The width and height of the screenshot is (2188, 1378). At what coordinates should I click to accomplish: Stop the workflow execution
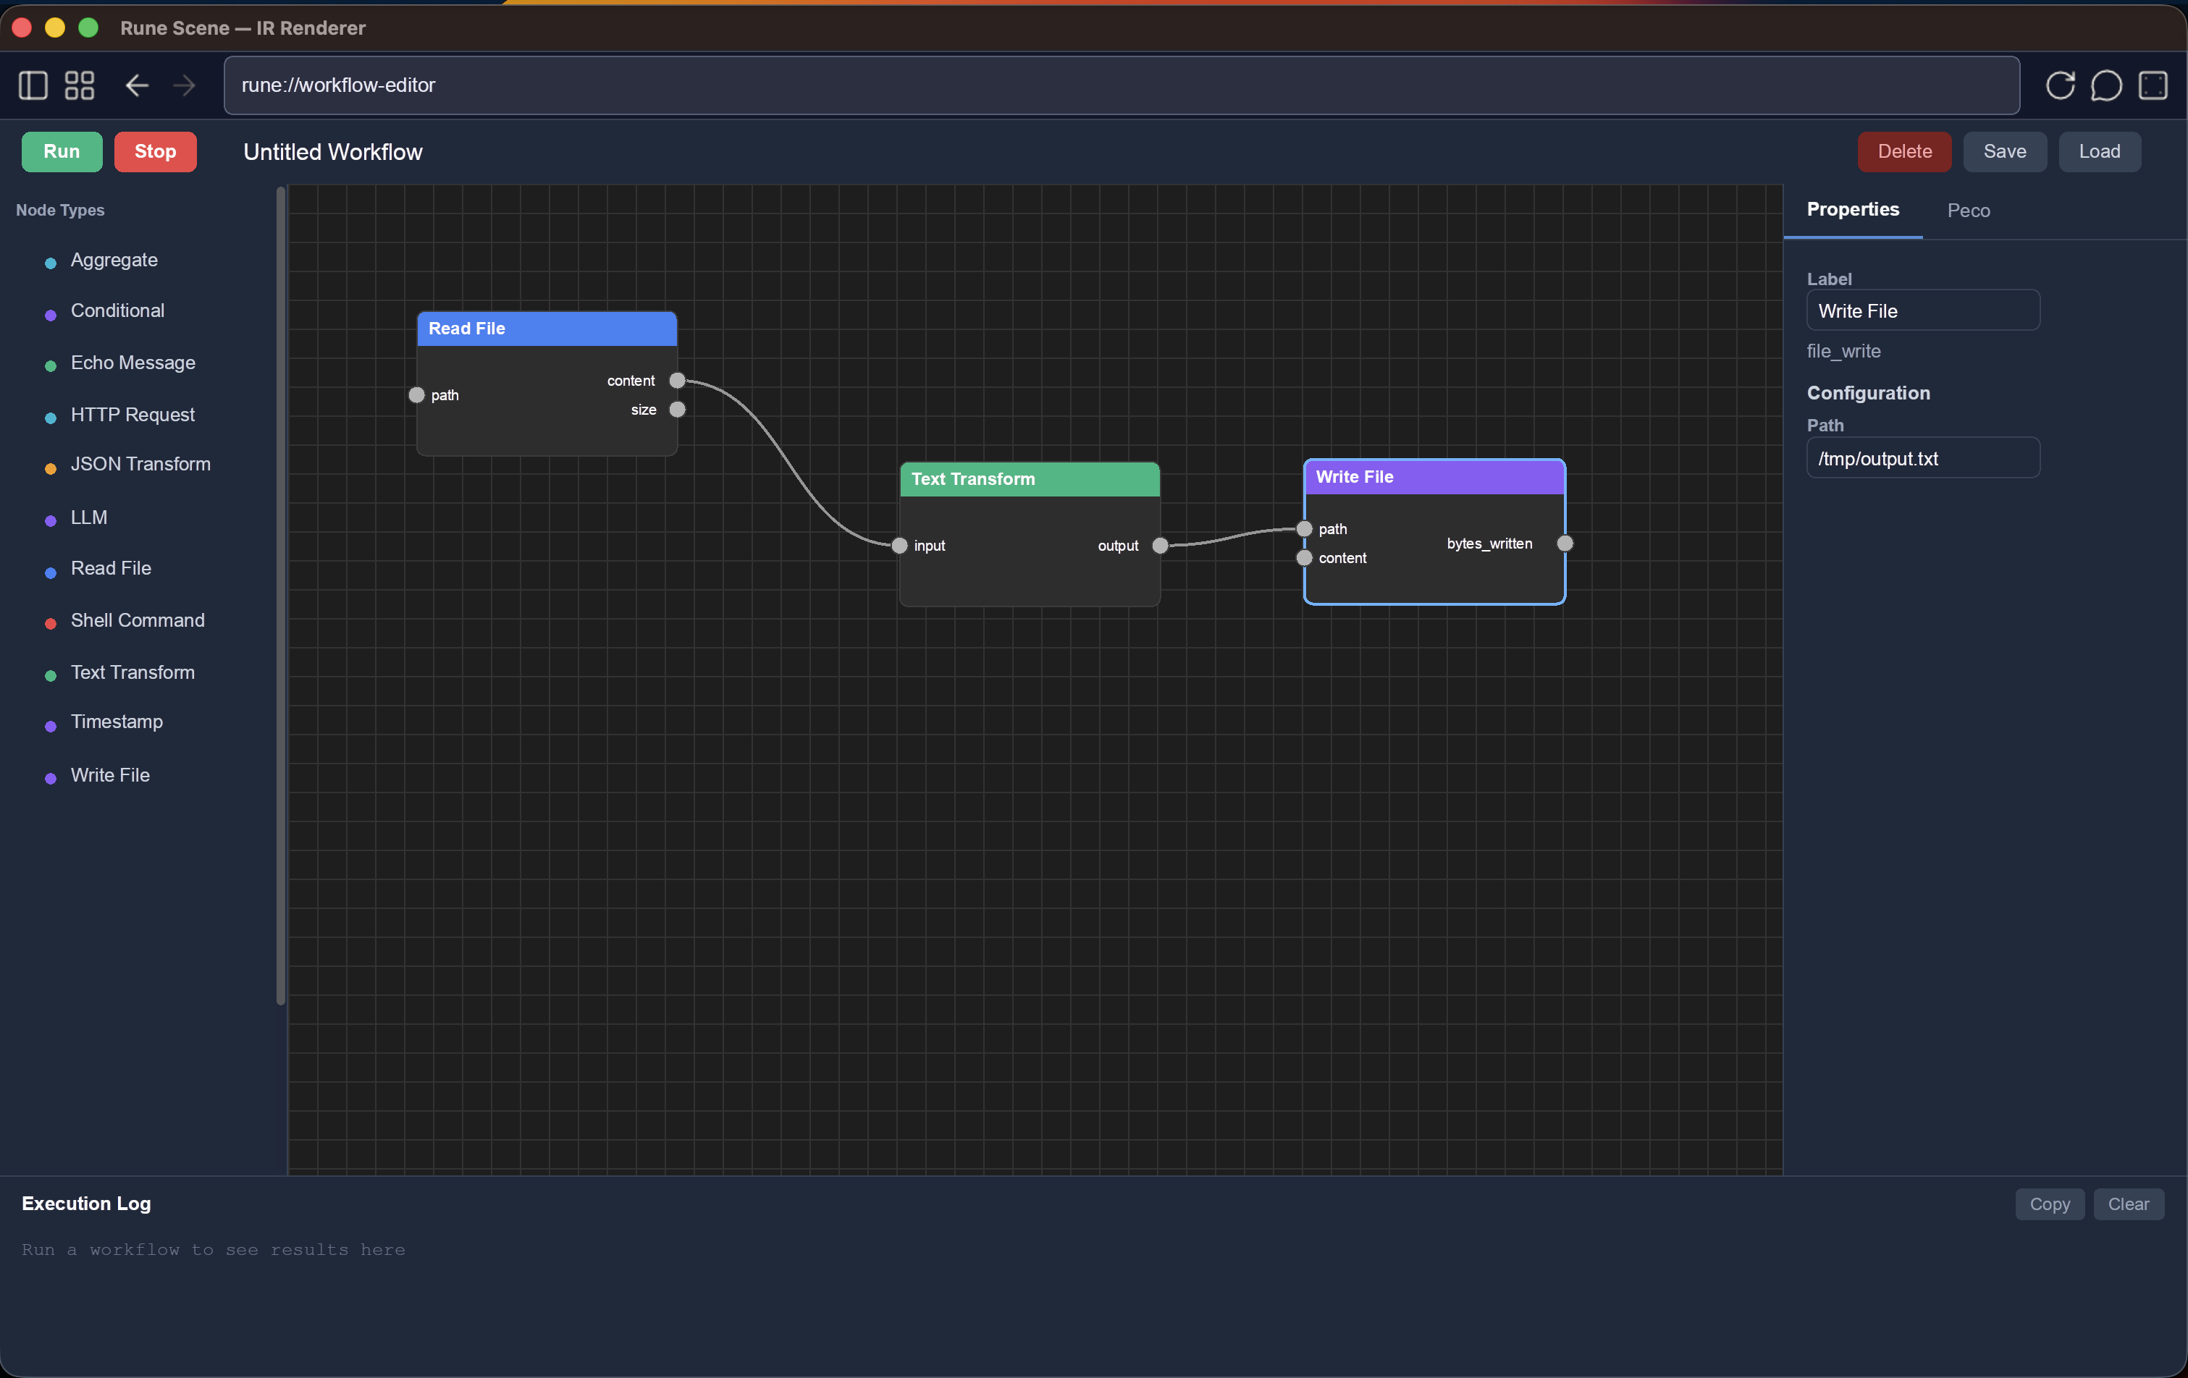click(x=154, y=151)
